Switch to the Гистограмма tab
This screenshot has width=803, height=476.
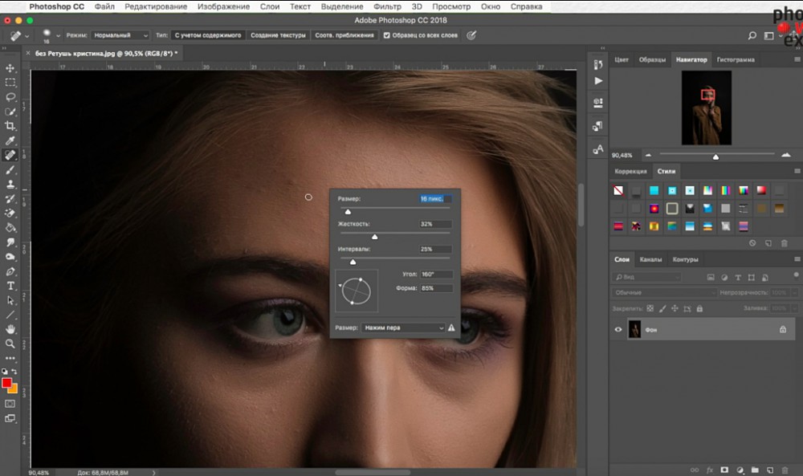tap(736, 60)
